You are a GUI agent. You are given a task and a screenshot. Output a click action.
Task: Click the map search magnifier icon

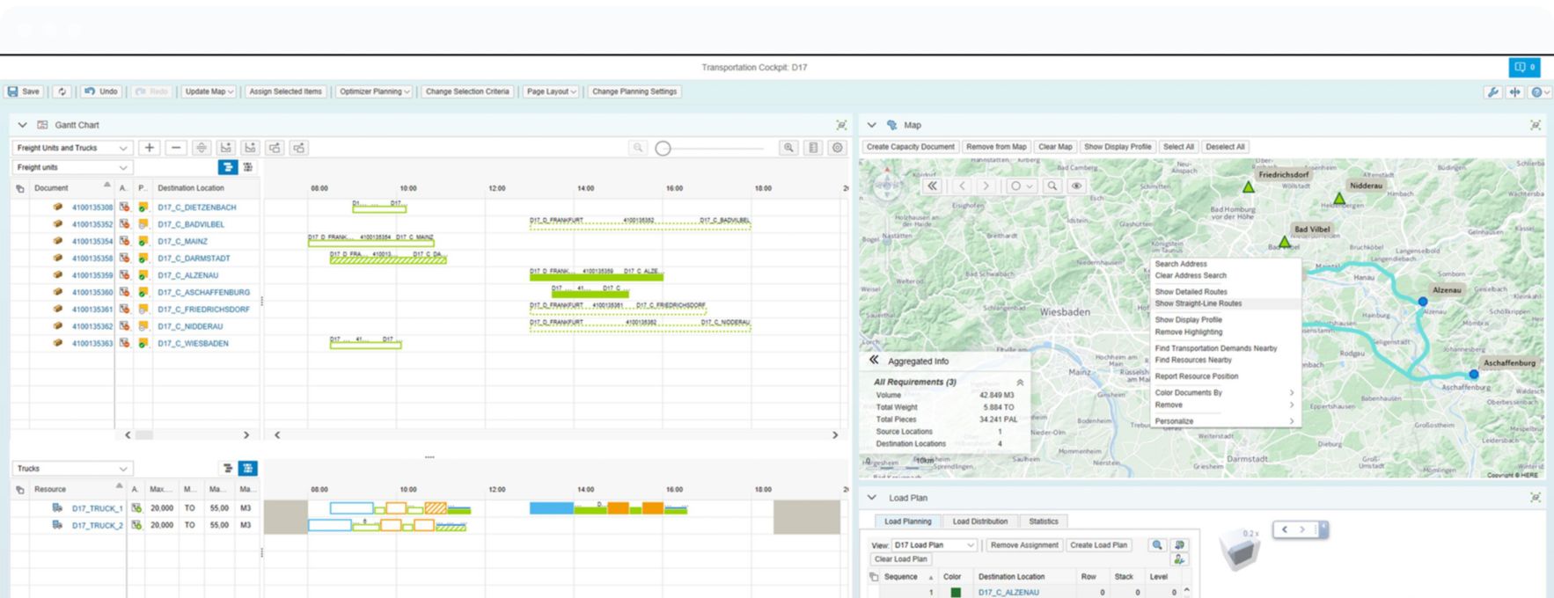point(1052,186)
